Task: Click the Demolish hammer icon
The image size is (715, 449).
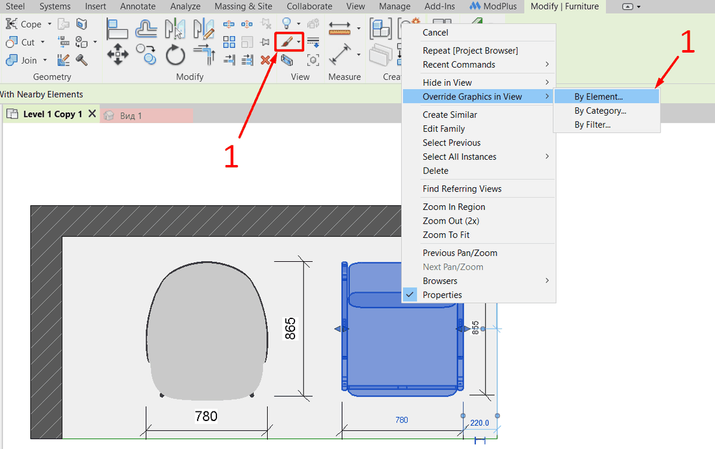Action: click(x=82, y=60)
